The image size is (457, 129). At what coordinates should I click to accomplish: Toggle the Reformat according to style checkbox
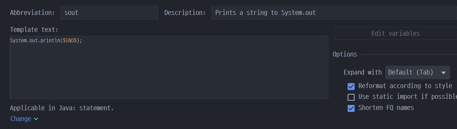[351, 86]
